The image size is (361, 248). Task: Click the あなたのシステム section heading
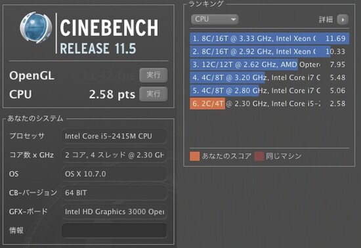tap(35, 118)
